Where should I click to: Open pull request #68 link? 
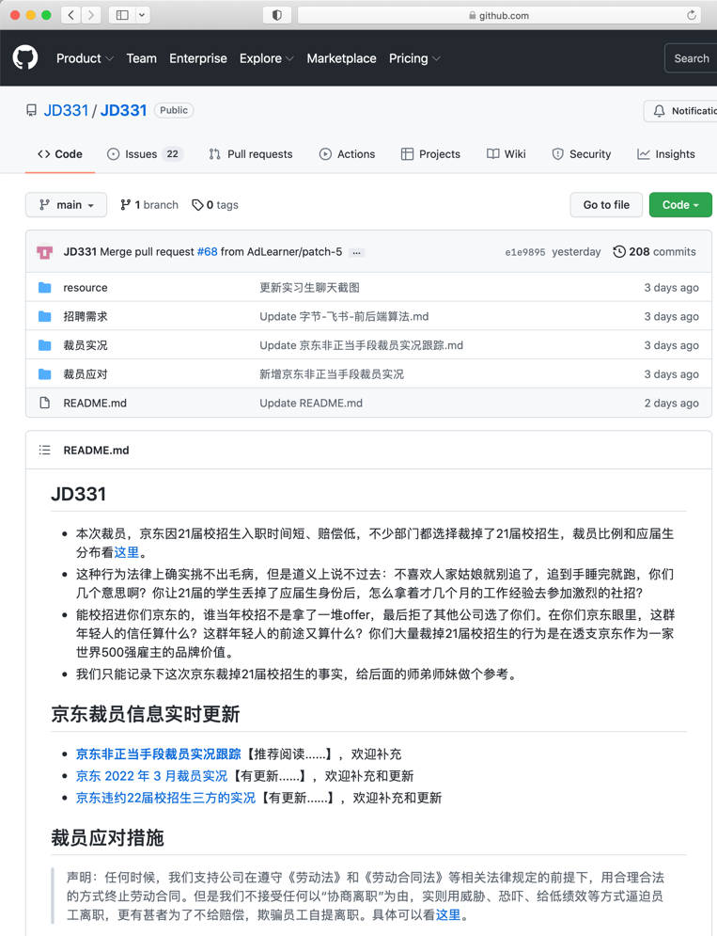pyautogui.click(x=207, y=252)
